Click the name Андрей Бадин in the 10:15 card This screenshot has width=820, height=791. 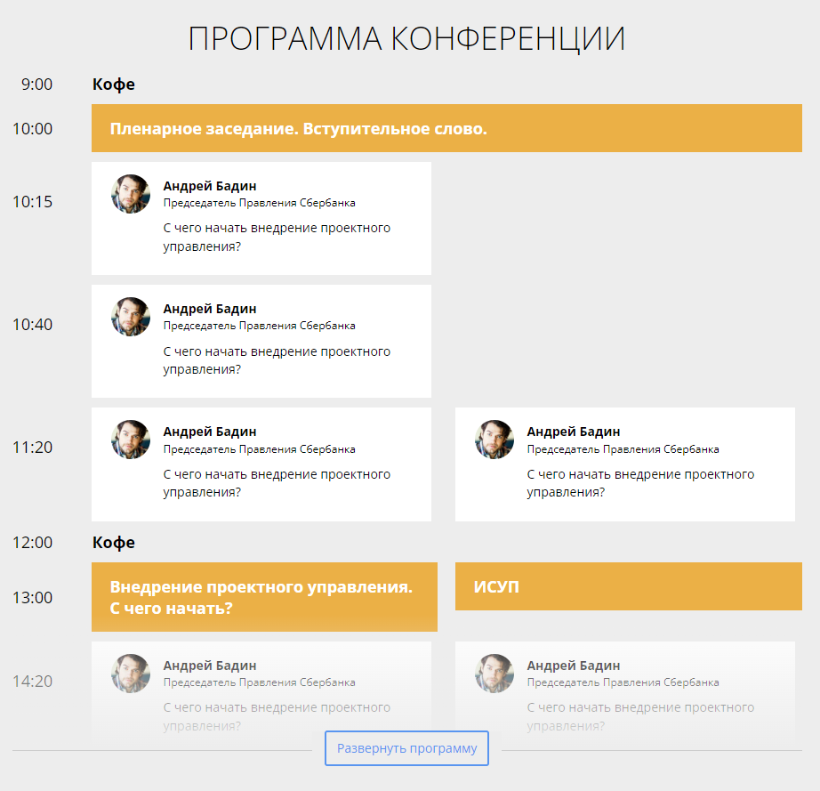click(x=210, y=186)
